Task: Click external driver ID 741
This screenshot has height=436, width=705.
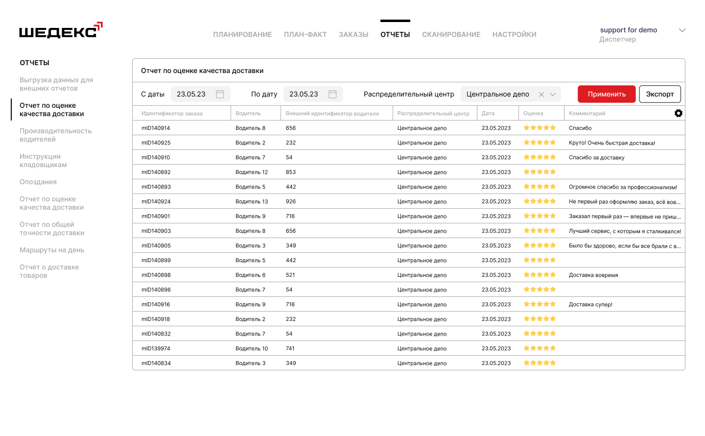Action: coord(290,348)
